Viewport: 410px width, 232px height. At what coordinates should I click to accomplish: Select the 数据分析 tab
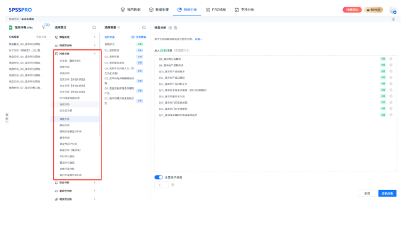[187, 9]
